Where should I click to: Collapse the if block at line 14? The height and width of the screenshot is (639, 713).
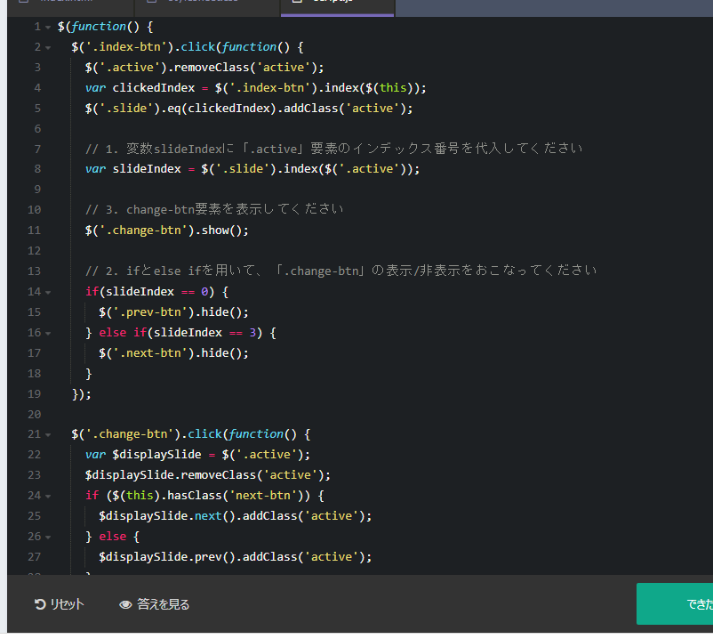tap(48, 291)
